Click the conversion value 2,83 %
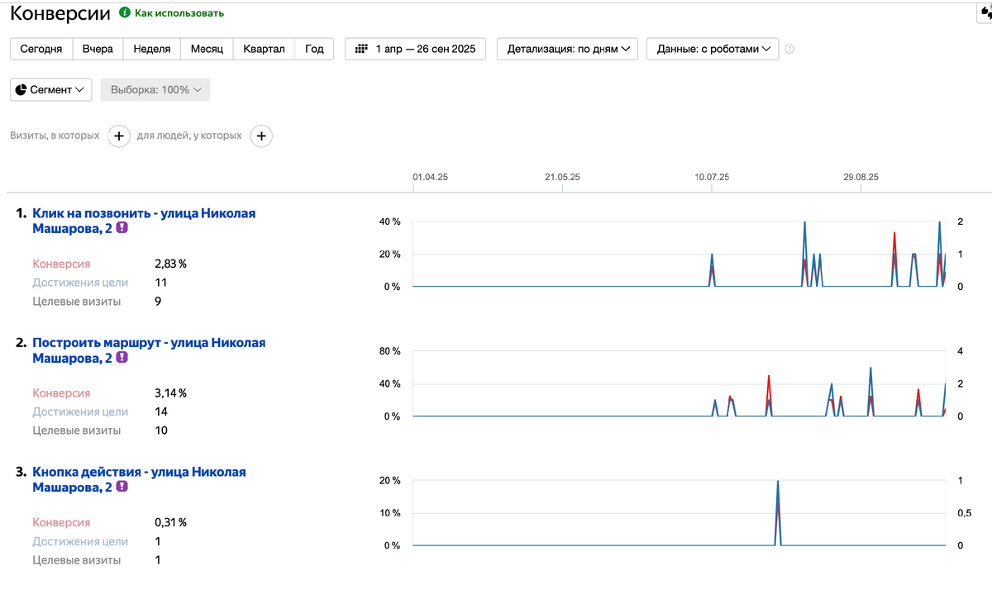 pos(170,264)
